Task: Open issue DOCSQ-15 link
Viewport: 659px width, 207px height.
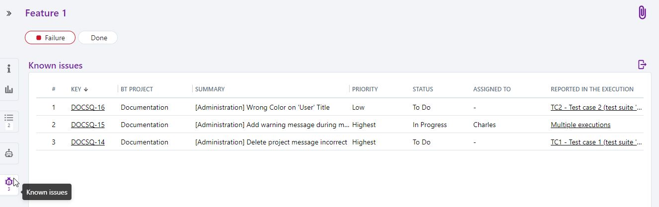Action: (x=87, y=125)
